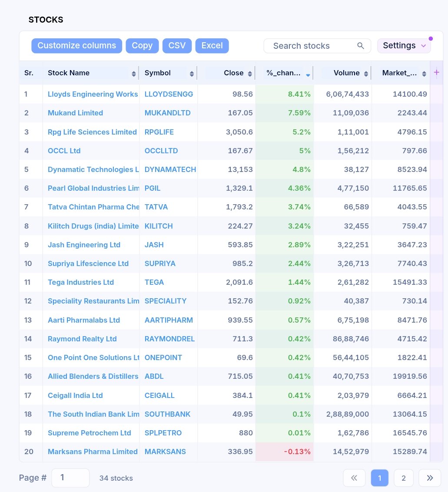The image size is (448, 492).
Task: Open Pearl Global Industries stock link
Action: pos(93,188)
